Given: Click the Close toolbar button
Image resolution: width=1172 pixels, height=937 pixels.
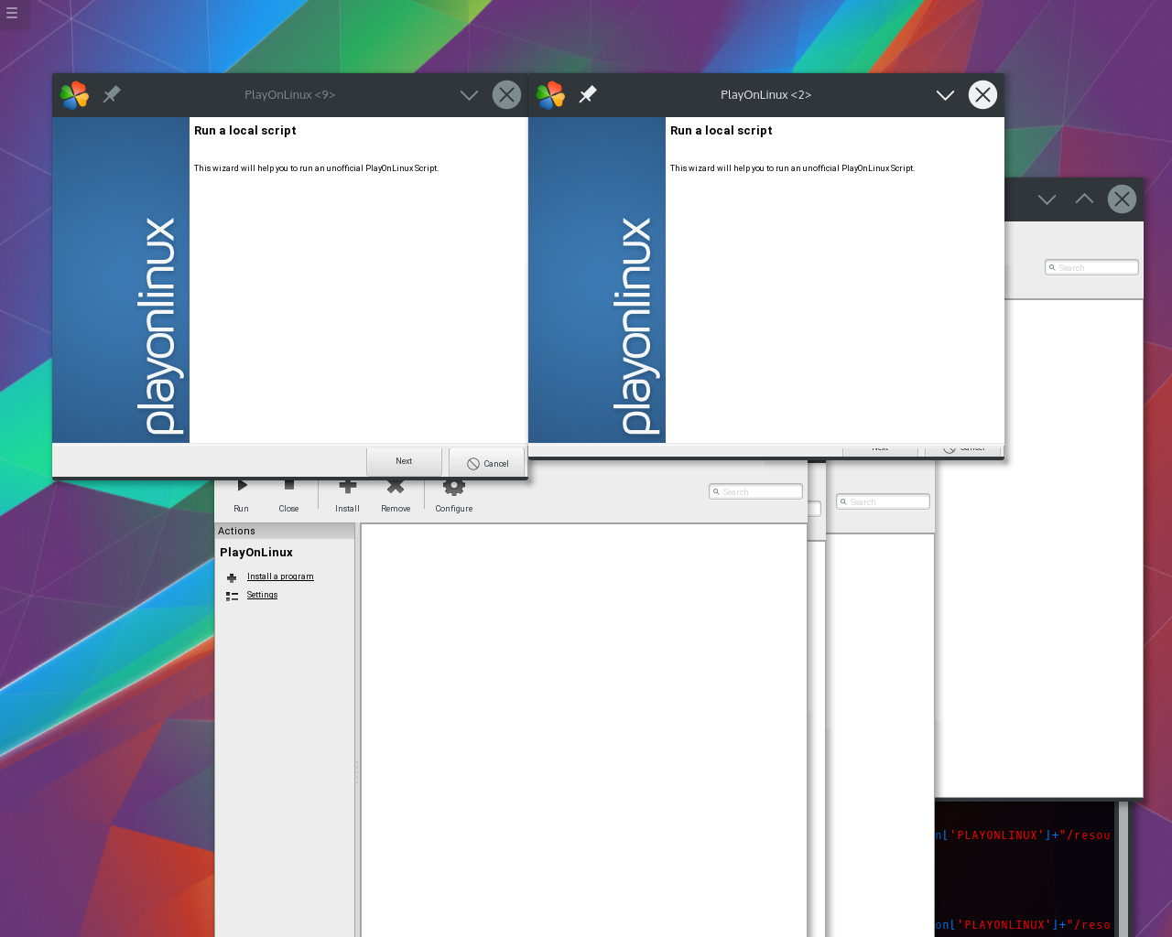Looking at the screenshot, I should click(288, 495).
